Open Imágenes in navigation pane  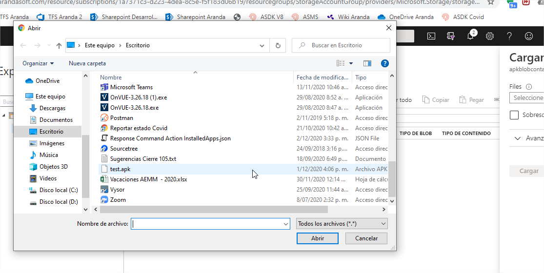click(47, 143)
